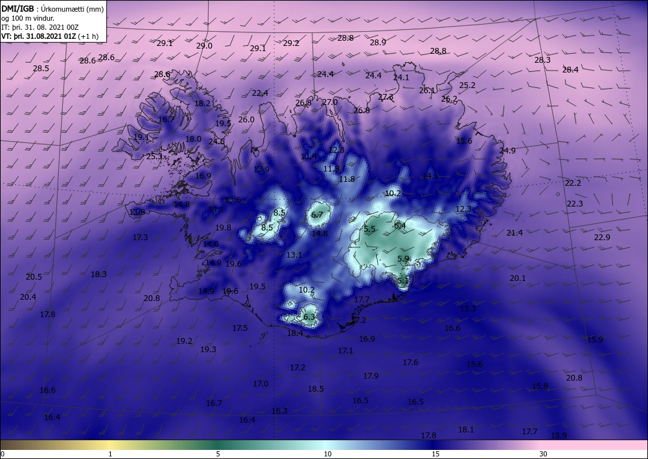Click the value 20.5 on the map
This screenshot has width=648, height=459.
point(34,277)
